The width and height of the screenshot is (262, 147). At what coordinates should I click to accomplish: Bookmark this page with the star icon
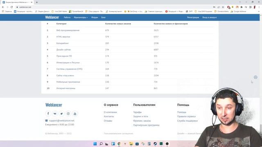coord(223,7)
